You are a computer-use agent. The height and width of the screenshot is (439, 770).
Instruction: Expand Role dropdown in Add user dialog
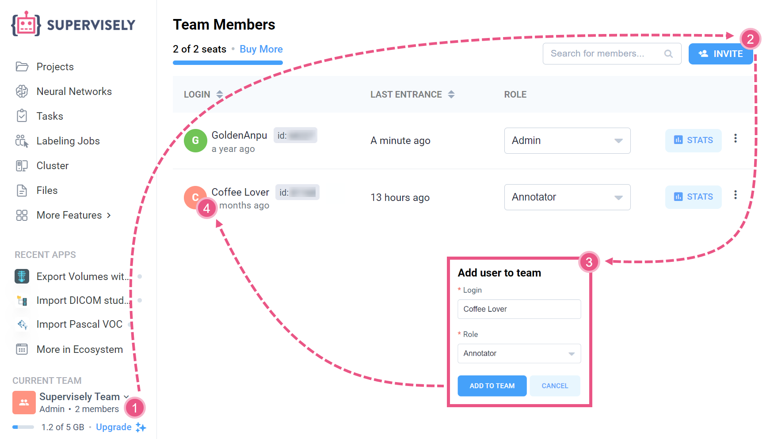[519, 354]
